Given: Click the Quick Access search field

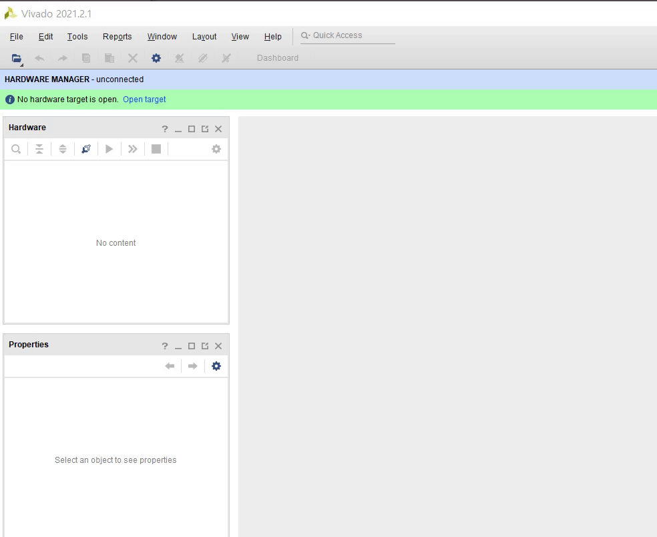Looking at the screenshot, I should [348, 35].
